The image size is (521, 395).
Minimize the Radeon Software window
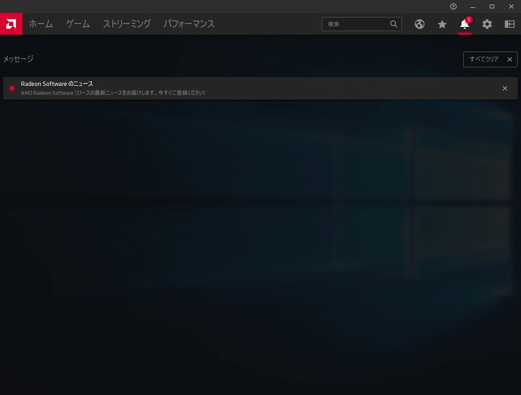pos(473,6)
